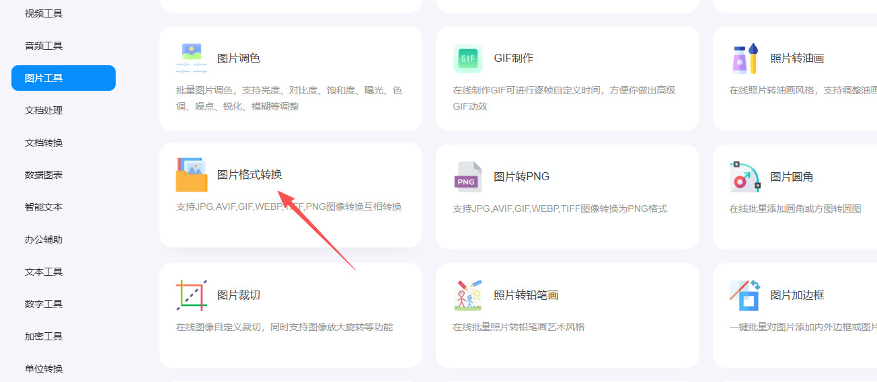Click the 图片格式转换 folder icon

pos(192,176)
